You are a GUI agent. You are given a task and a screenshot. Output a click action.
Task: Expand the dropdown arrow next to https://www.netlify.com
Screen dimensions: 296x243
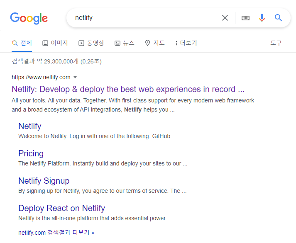75,77
